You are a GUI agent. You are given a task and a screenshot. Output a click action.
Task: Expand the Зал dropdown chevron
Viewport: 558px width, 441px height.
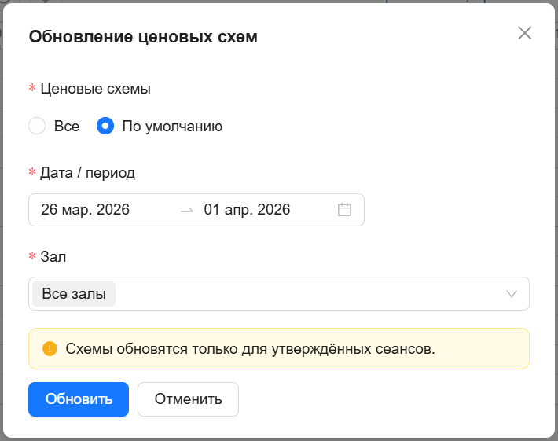512,294
